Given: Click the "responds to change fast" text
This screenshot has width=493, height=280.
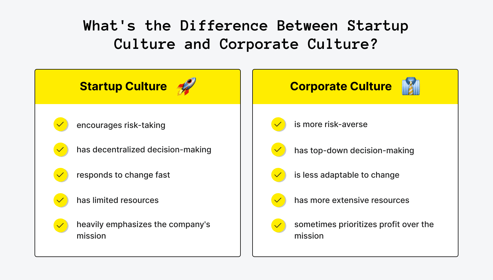Looking at the screenshot, I should (x=123, y=175).
